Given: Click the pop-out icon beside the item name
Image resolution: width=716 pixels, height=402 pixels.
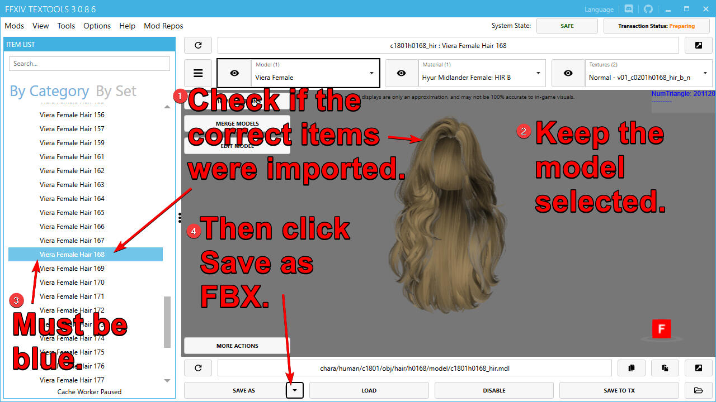Looking at the screenshot, I should [x=698, y=45].
